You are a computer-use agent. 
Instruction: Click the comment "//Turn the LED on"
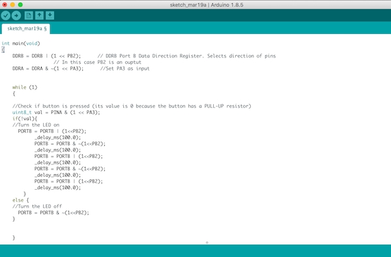(36, 125)
